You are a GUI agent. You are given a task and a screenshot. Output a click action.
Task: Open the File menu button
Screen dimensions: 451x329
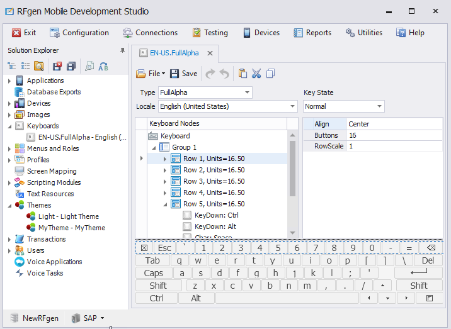(x=151, y=74)
